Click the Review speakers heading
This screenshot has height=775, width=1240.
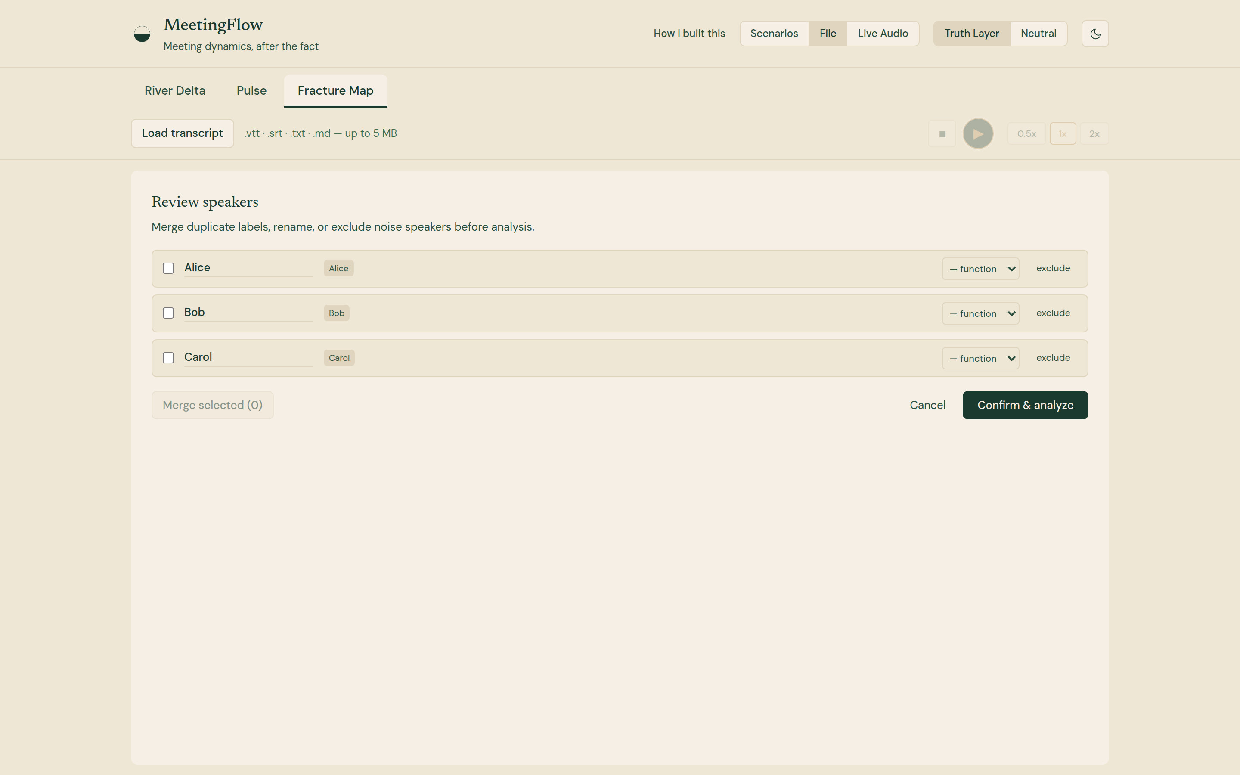click(x=205, y=202)
